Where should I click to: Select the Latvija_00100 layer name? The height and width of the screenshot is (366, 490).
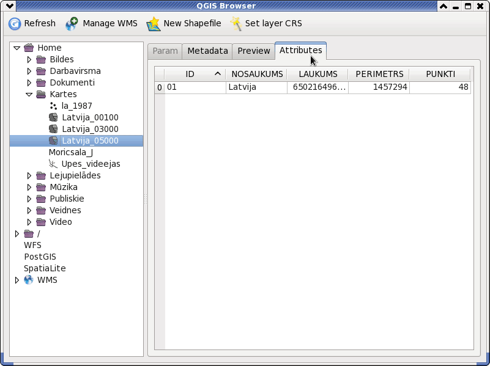(x=90, y=117)
